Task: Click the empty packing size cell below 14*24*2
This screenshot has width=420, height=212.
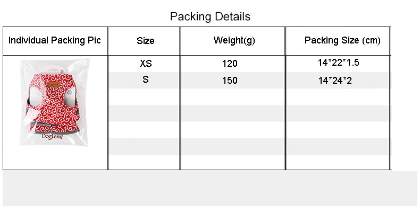Action: click(x=338, y=96)
